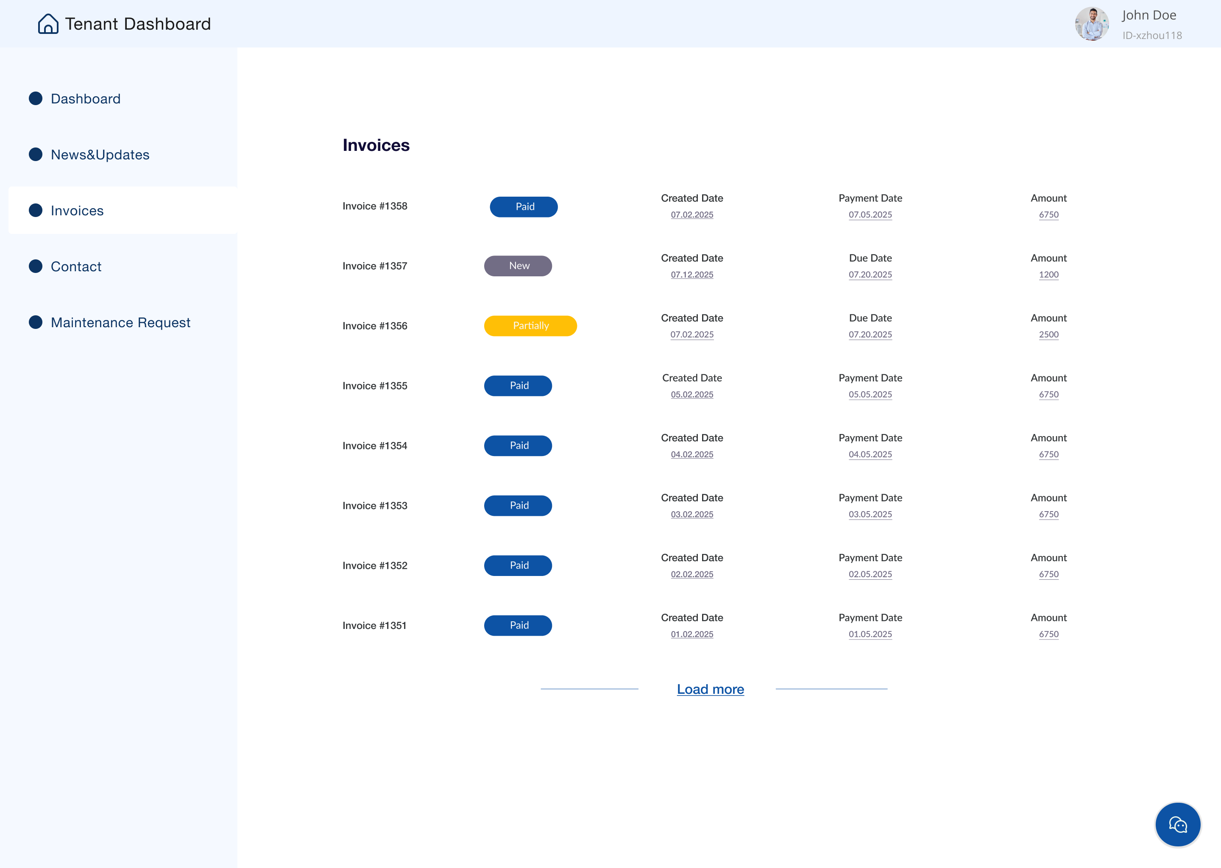
Task: Click the Maintenance Request bullet icon
Action: click(x=36, y=322)
